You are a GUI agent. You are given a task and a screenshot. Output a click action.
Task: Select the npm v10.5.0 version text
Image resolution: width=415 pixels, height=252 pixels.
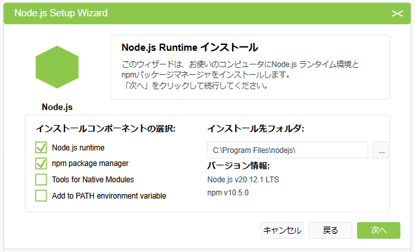[x=228, y=193]
